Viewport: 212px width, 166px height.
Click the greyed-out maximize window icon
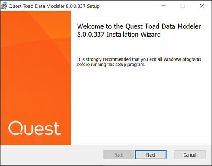pyautogui.click(x=183, y=6)
